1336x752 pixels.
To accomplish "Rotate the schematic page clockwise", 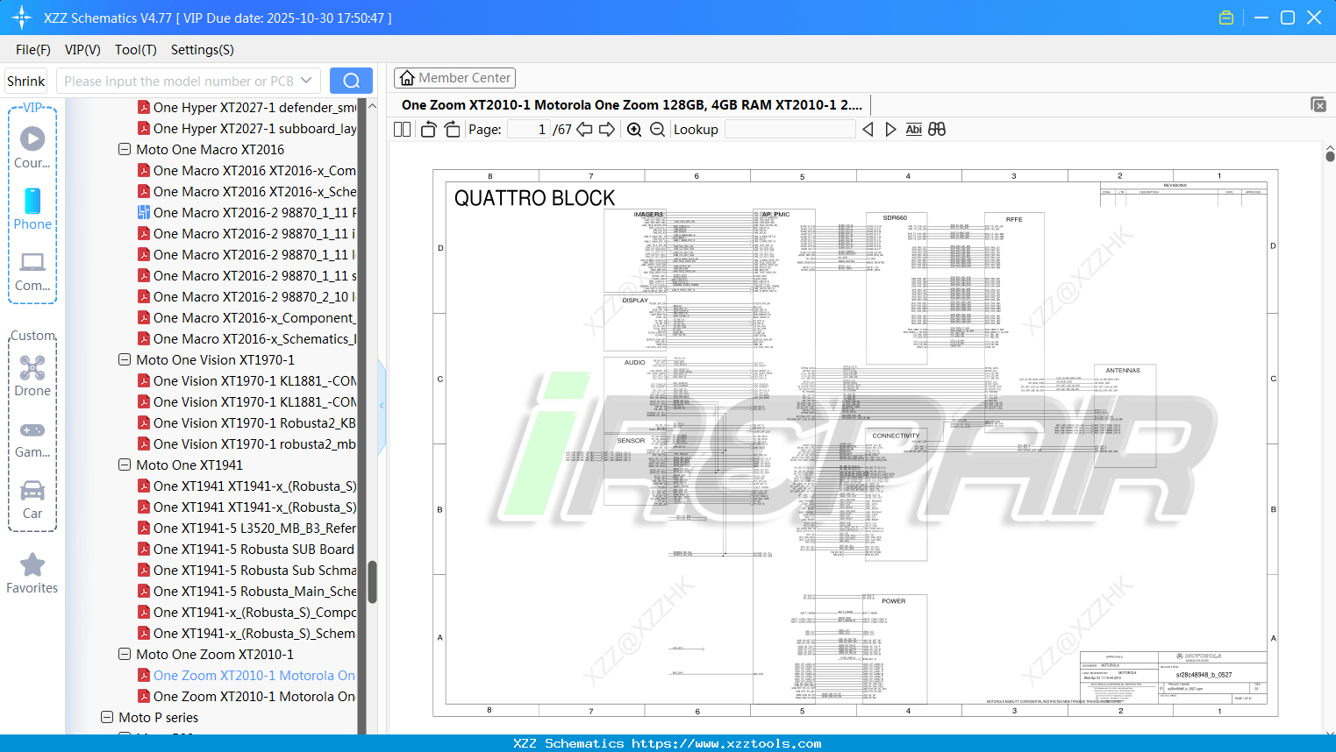I will [x=452, y=130].
